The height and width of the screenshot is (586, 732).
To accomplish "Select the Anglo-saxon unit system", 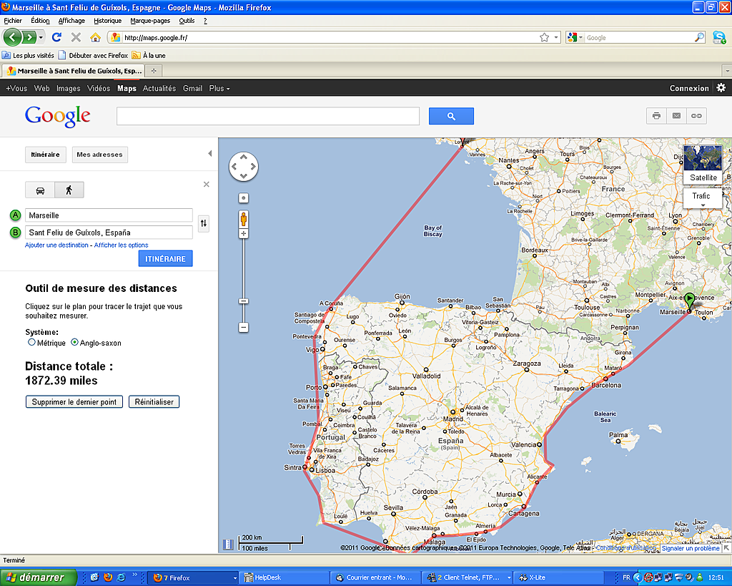I will 74,342.
